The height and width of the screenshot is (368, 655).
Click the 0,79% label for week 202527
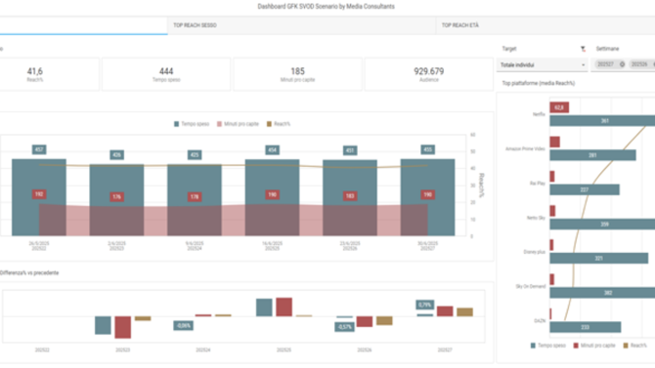point(425,305)
